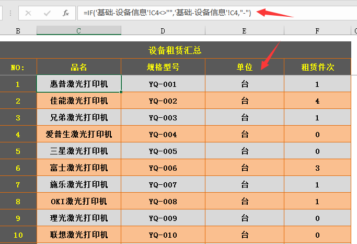Click rental count 4 for 佳能激光打印机
The width and height of the screenshot is (357, 244).
[x=317, y=101]
